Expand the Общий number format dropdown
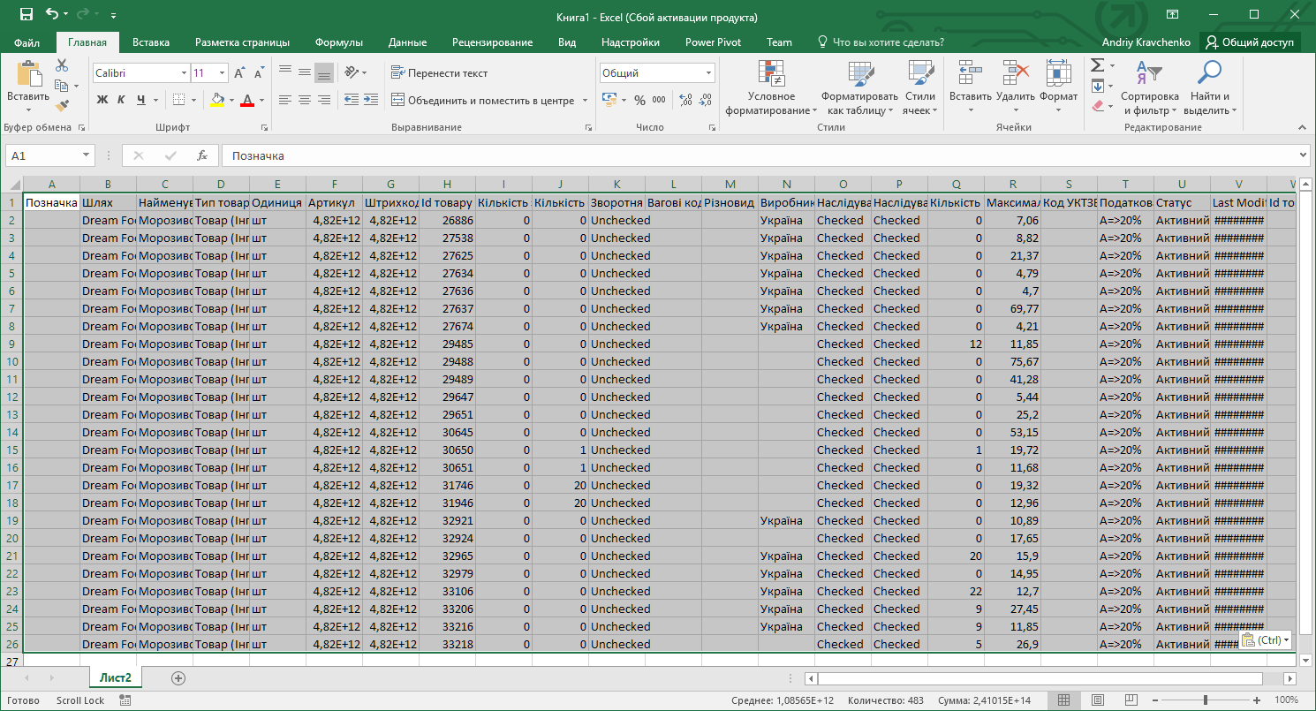Viewport: 1316px width, 711px height. point(708,73)
